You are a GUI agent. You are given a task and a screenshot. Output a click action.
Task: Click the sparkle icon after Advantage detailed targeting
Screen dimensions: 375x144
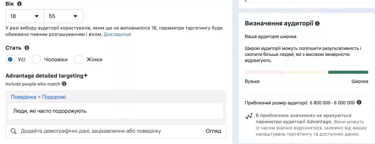coord(85,76)
